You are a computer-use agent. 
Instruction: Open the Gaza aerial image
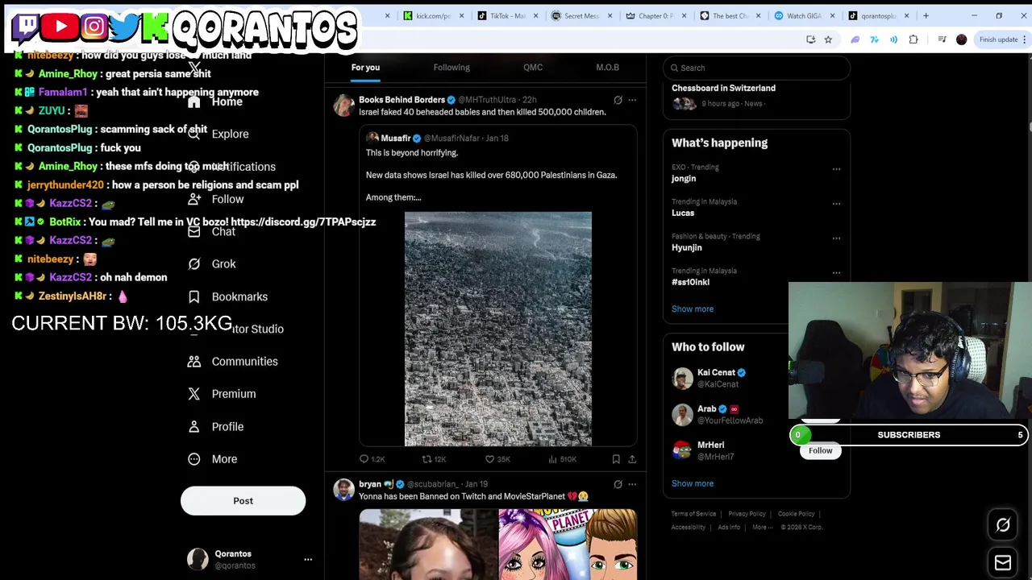pyautogui.click(x=497, y=329)
